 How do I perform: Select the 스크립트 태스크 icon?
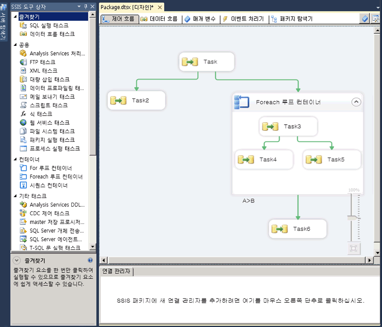(24, 105)
